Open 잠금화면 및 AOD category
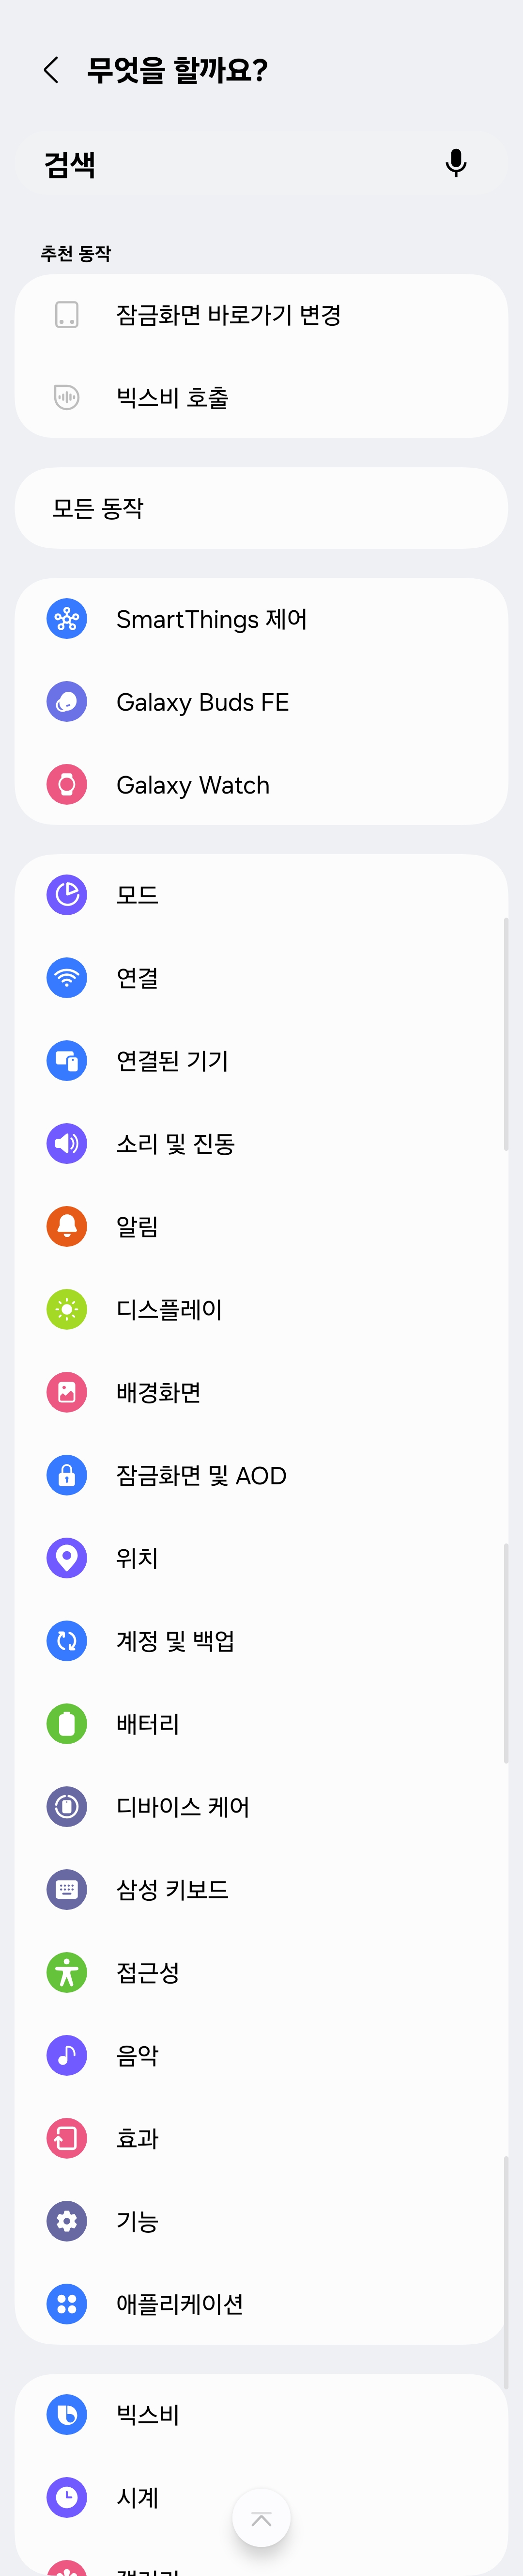The width and height of the screenshot is (523, 2576). coord(201,1475)
